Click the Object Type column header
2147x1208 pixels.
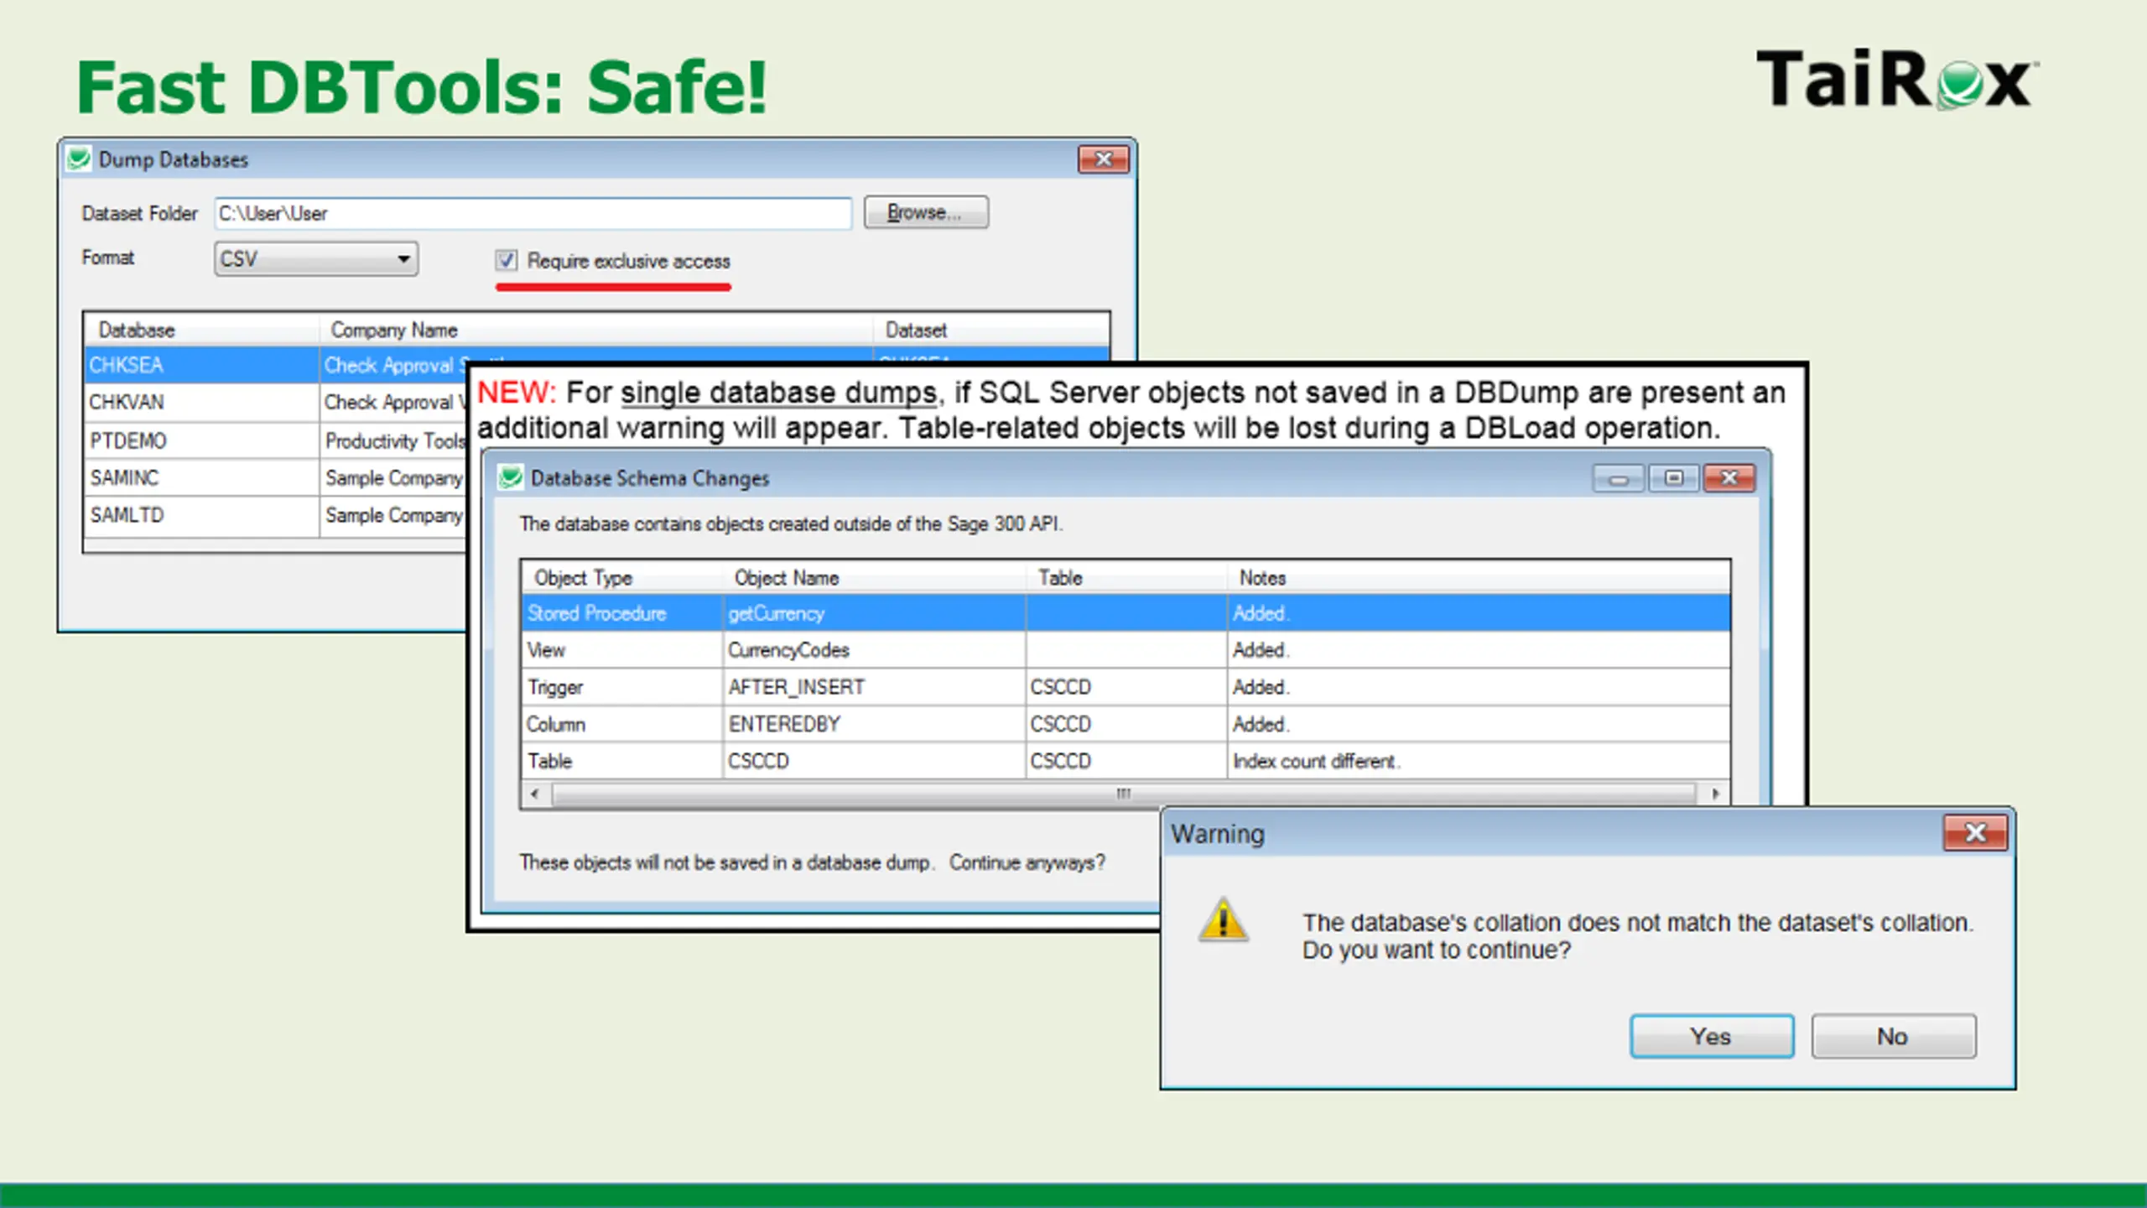(622, 578)
